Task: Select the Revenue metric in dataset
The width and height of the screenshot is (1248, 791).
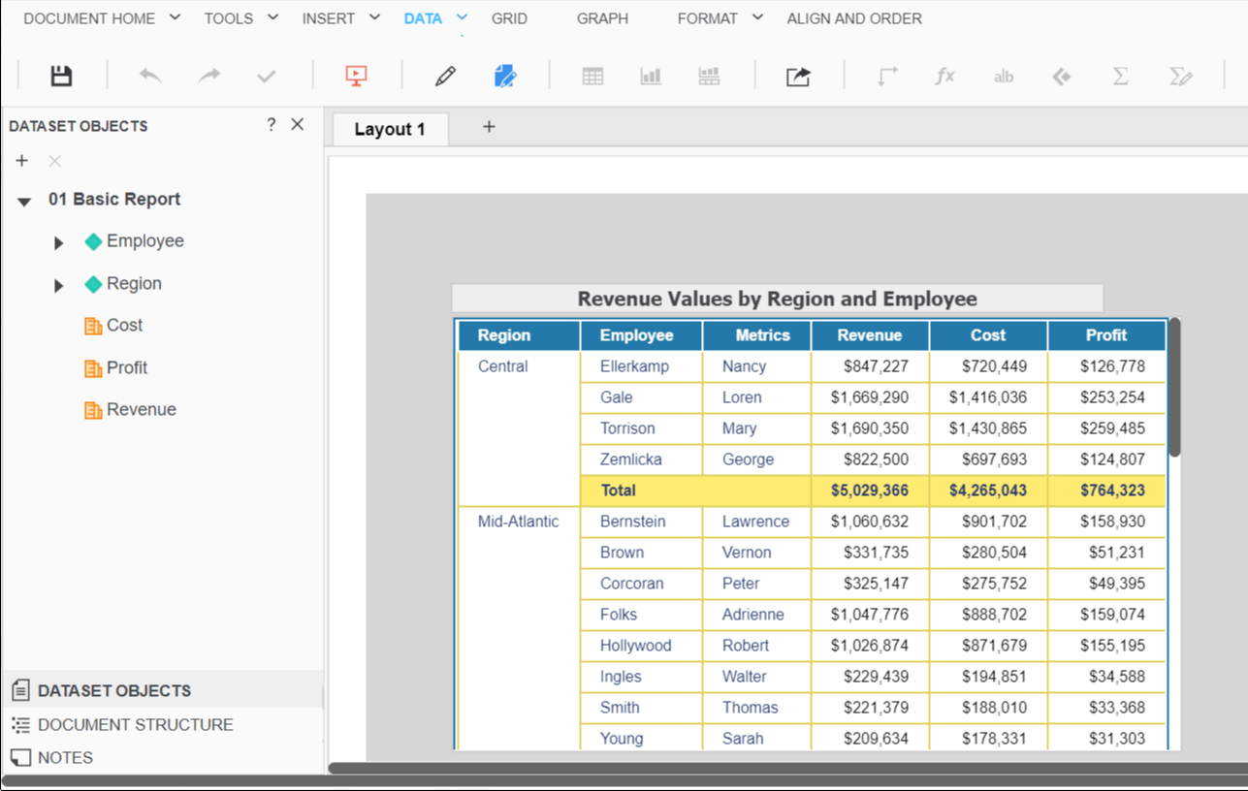Action: click(141, 409)
